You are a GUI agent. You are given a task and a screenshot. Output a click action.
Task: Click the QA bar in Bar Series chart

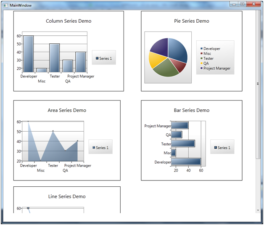coord(177,135)
